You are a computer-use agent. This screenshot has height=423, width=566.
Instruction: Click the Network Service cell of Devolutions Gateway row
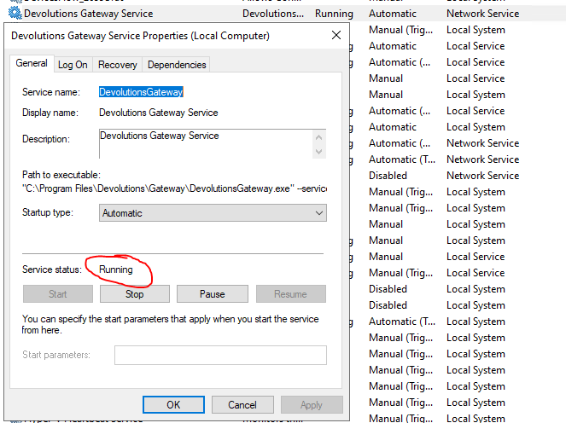click(482, 14)
